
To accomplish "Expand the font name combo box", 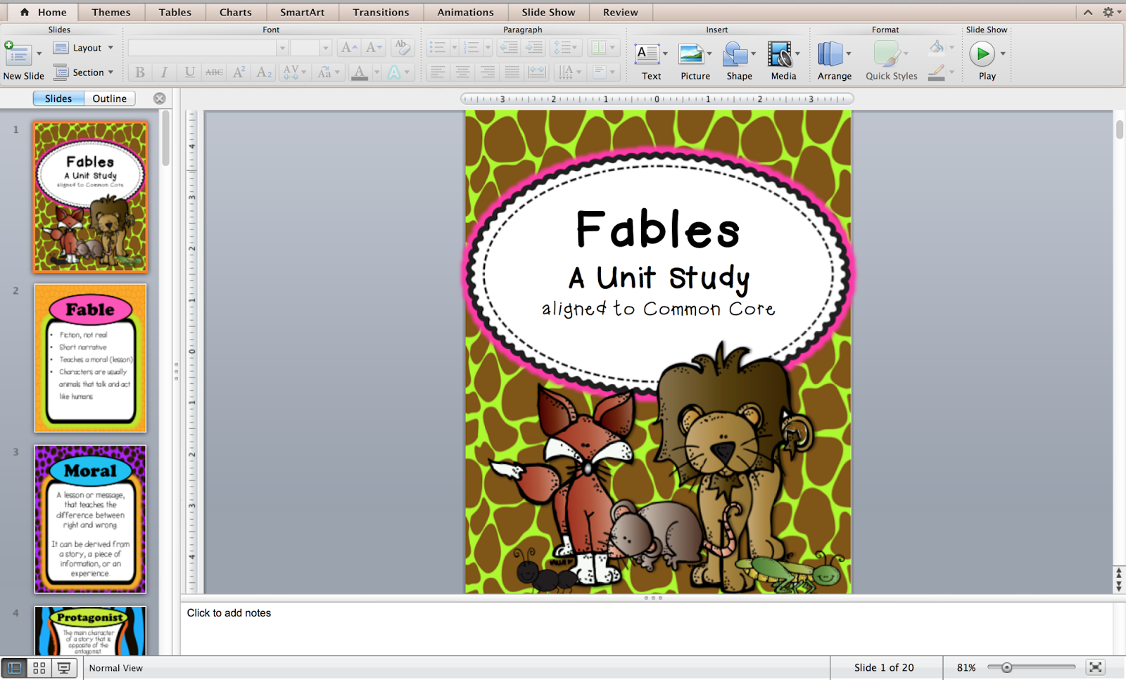I will click(x=282, y=48).
